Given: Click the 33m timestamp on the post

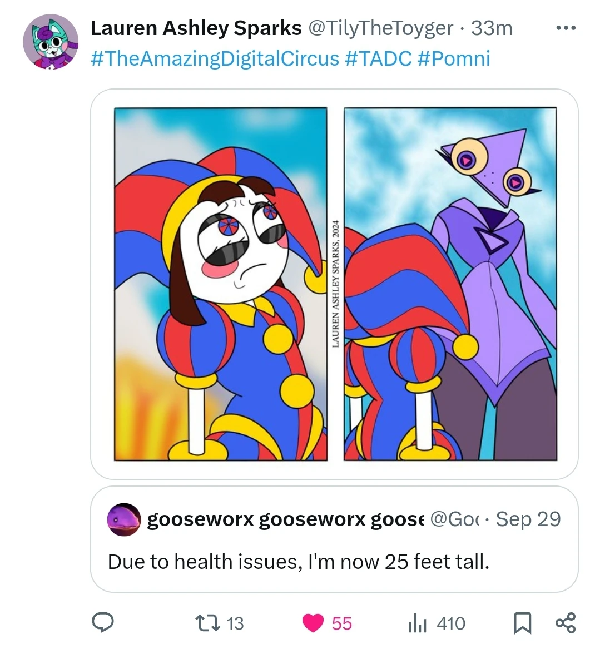Looking at the screenshot, I should (x=493, y=28).
